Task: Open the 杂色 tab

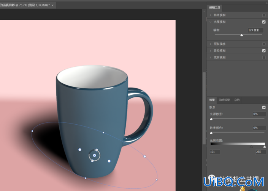Action: tap(237, 100)
